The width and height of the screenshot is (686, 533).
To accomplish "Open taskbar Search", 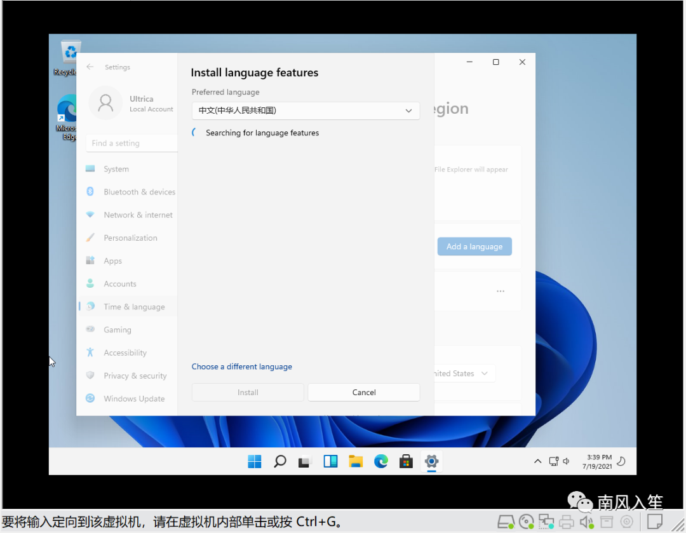I will (x=279, y=461).
